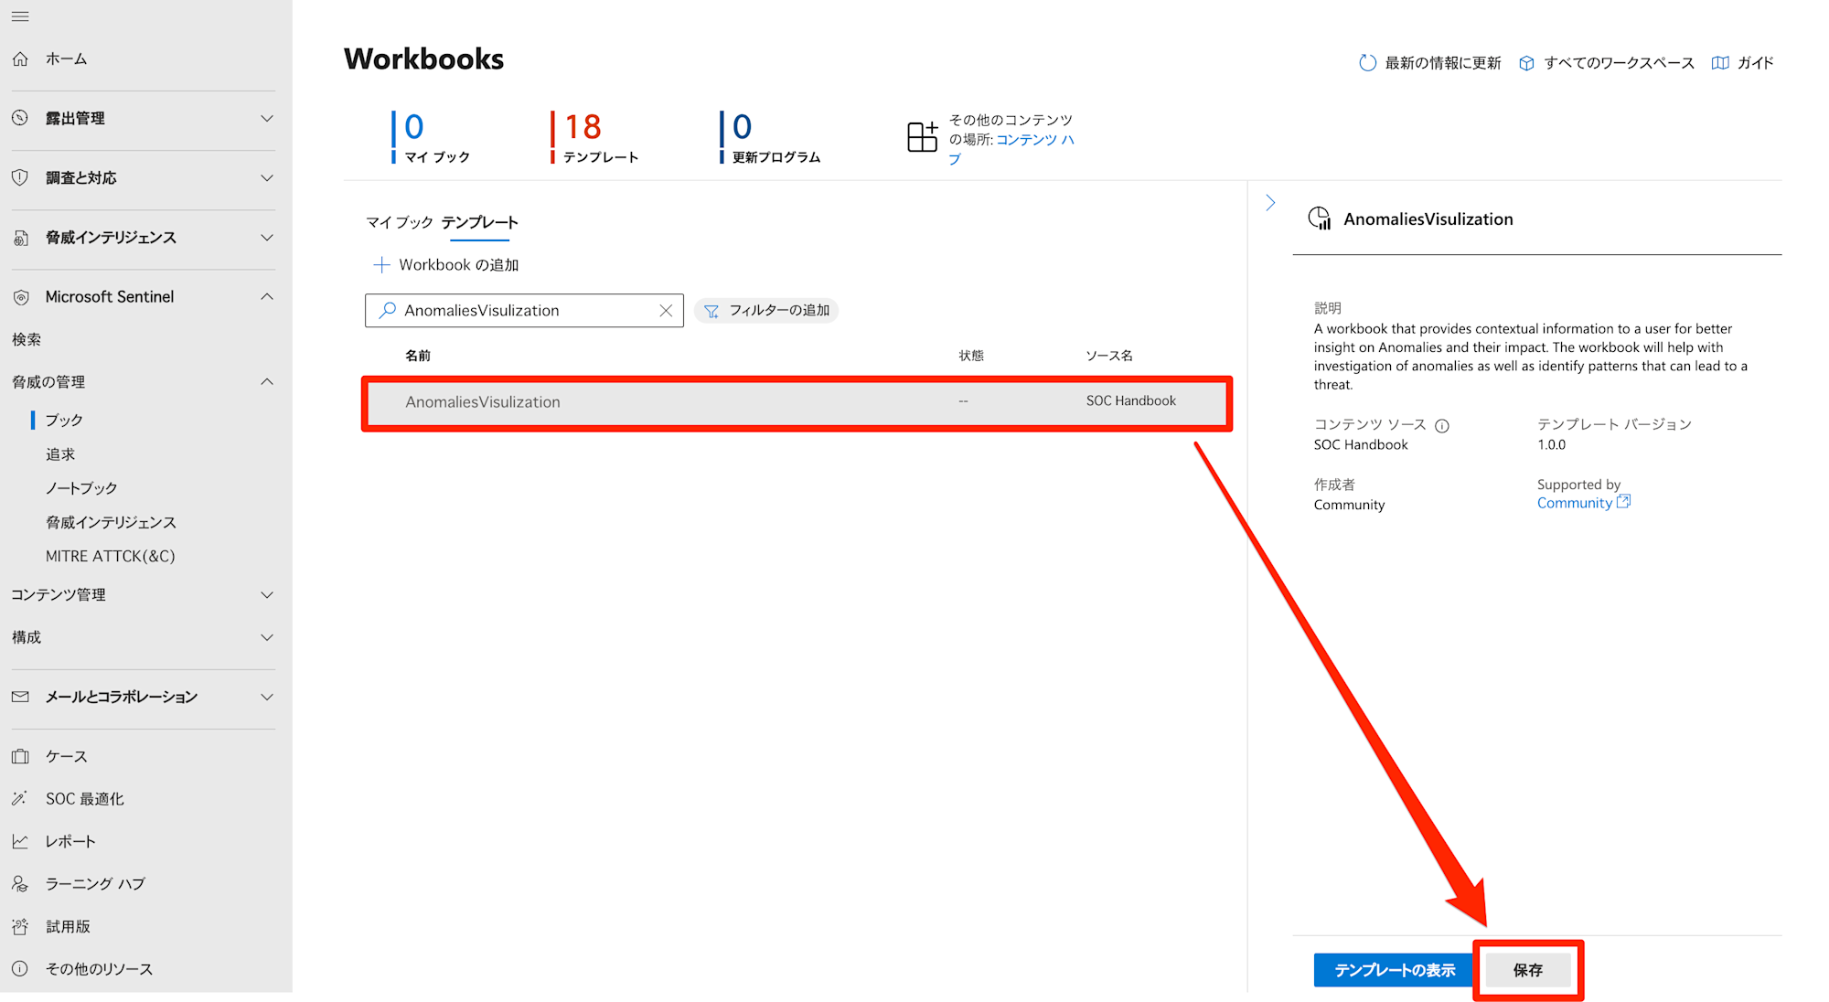Click the ホーム label in the sidebar

pyautogui.click(x=67, y=59)
